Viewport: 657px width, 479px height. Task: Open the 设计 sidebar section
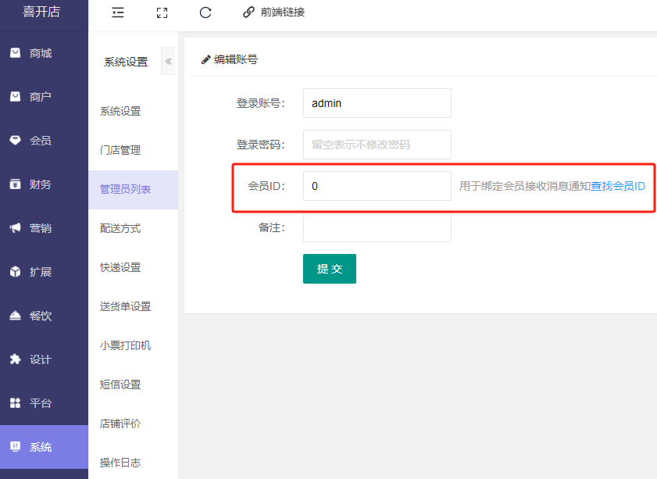(x=44, y=359)
